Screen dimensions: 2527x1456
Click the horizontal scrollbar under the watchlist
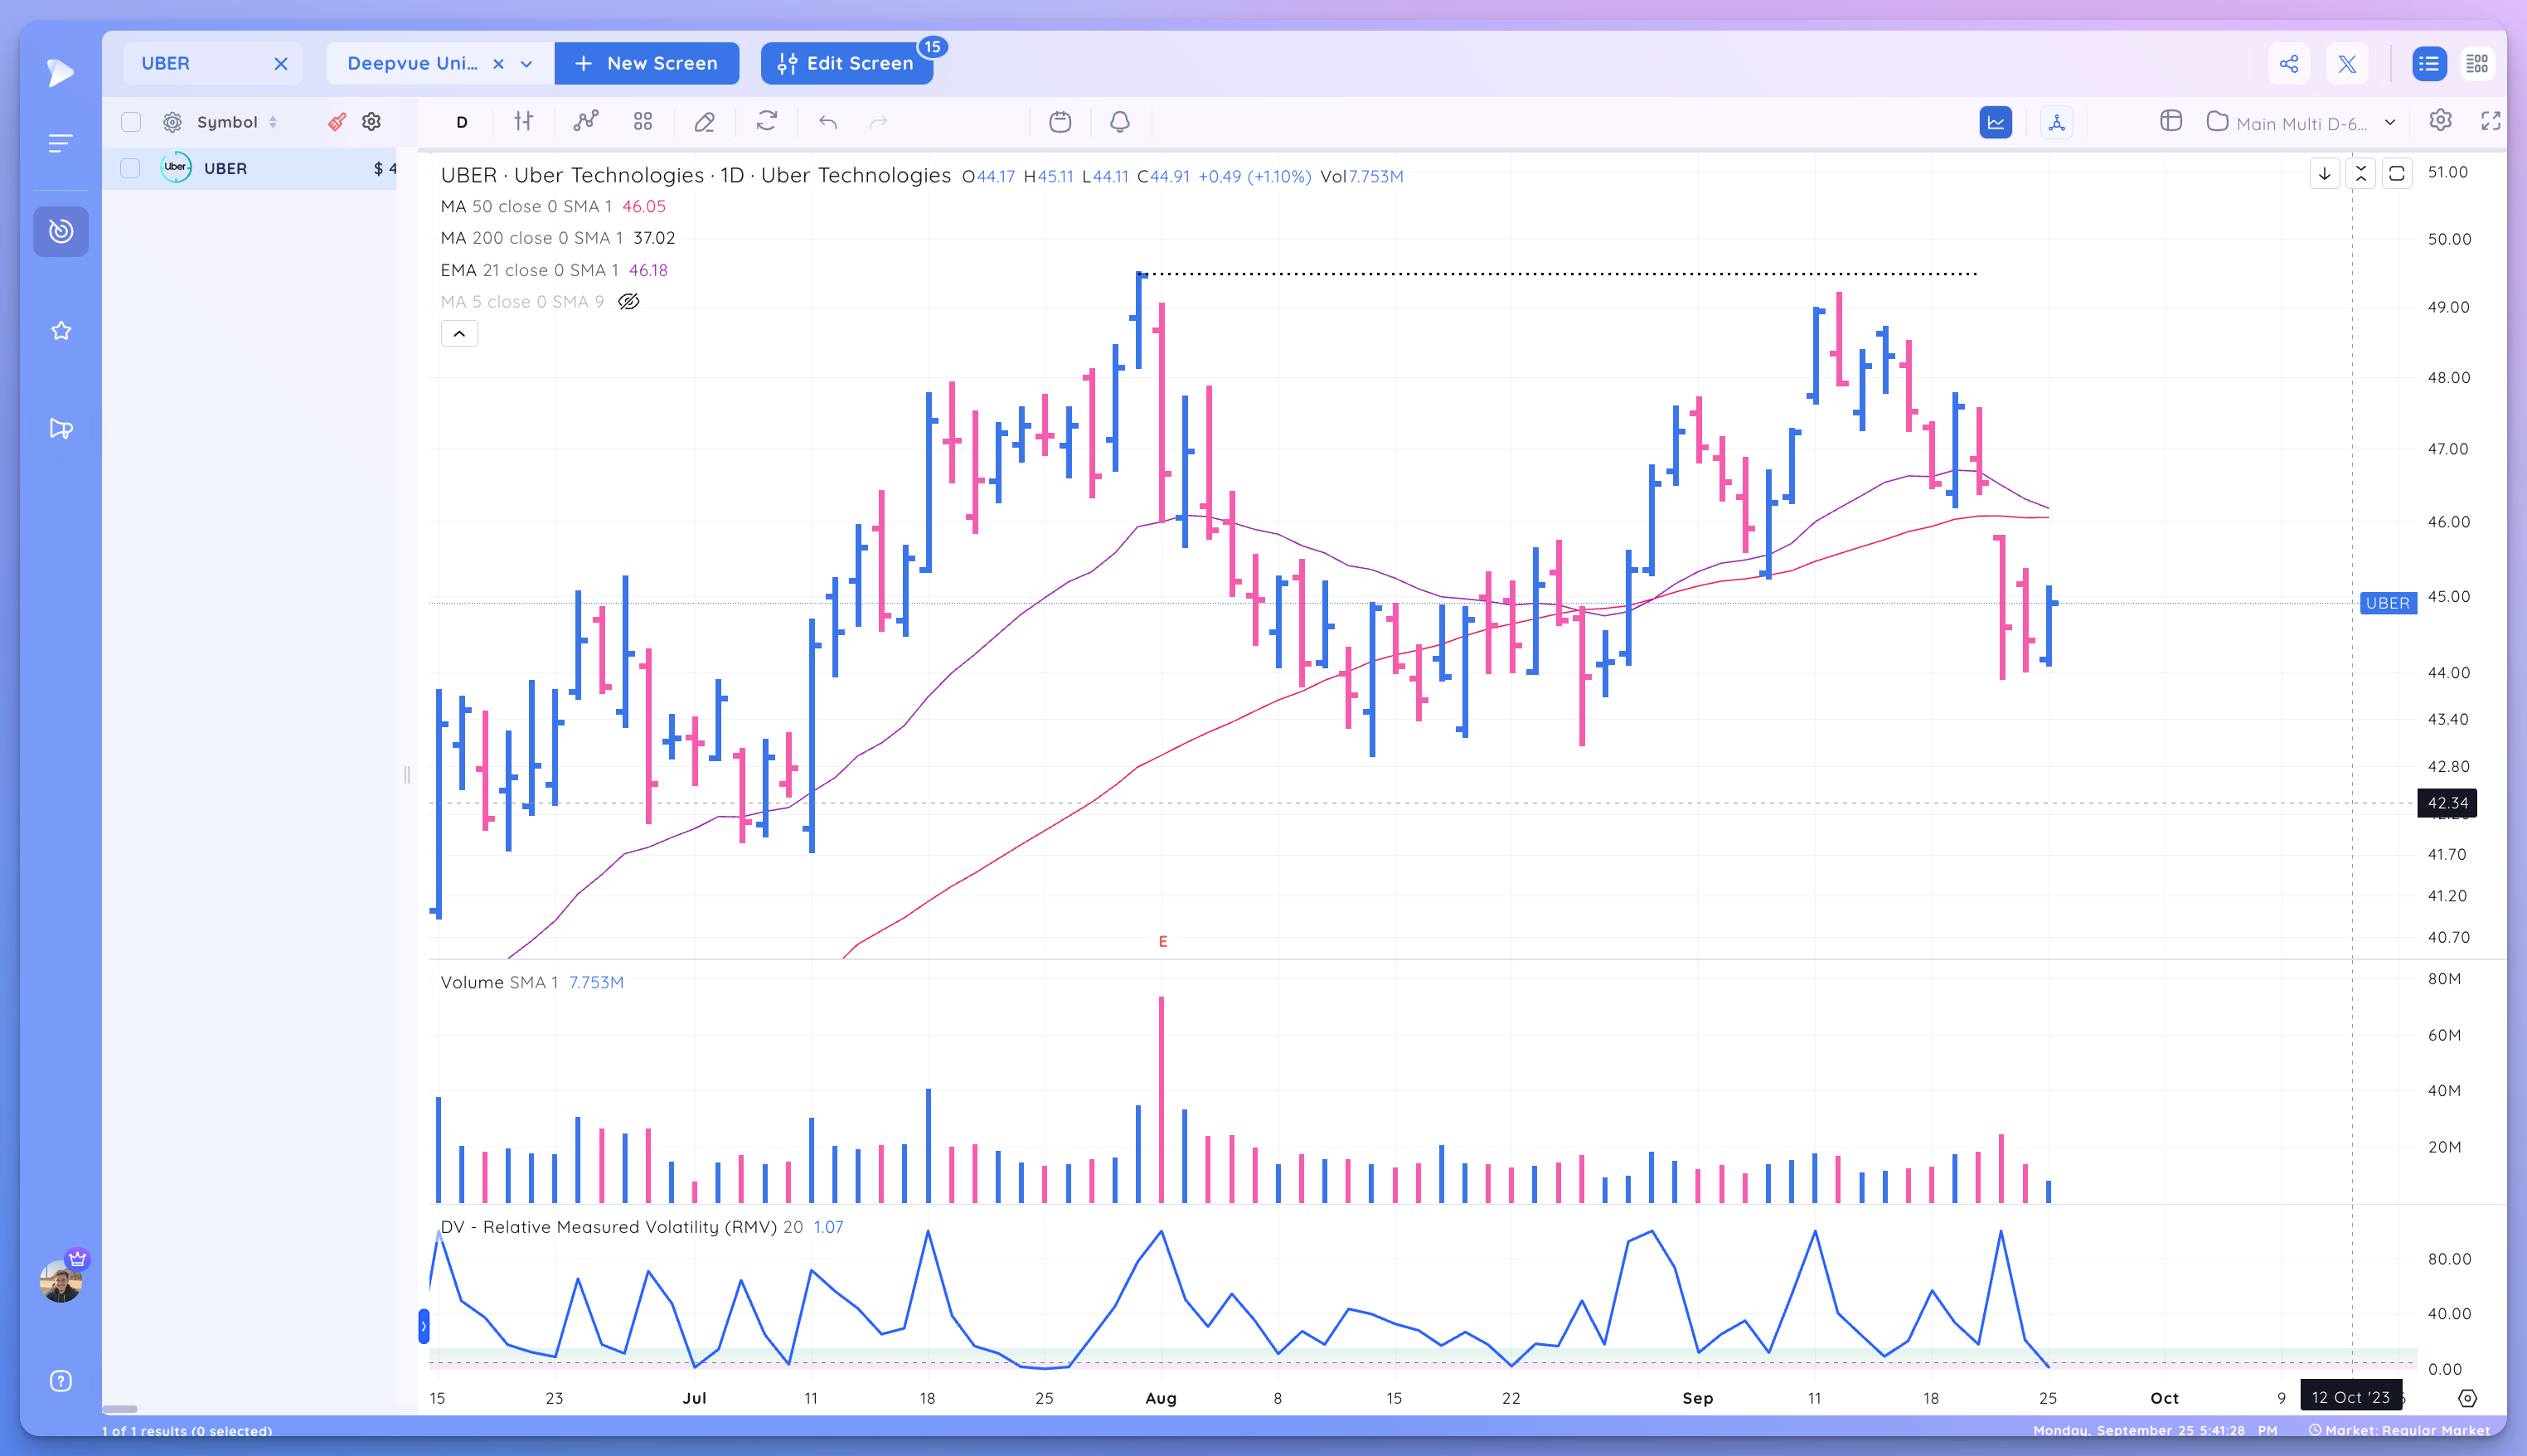[x=119, y=1409]
